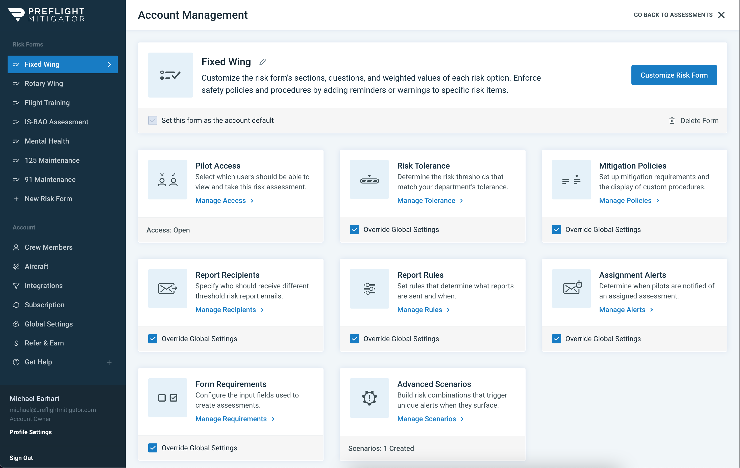The height and width of the screenshot is (468, 740).
Task: Click the trash icon for Delete Form
Action: click(672, 121)
